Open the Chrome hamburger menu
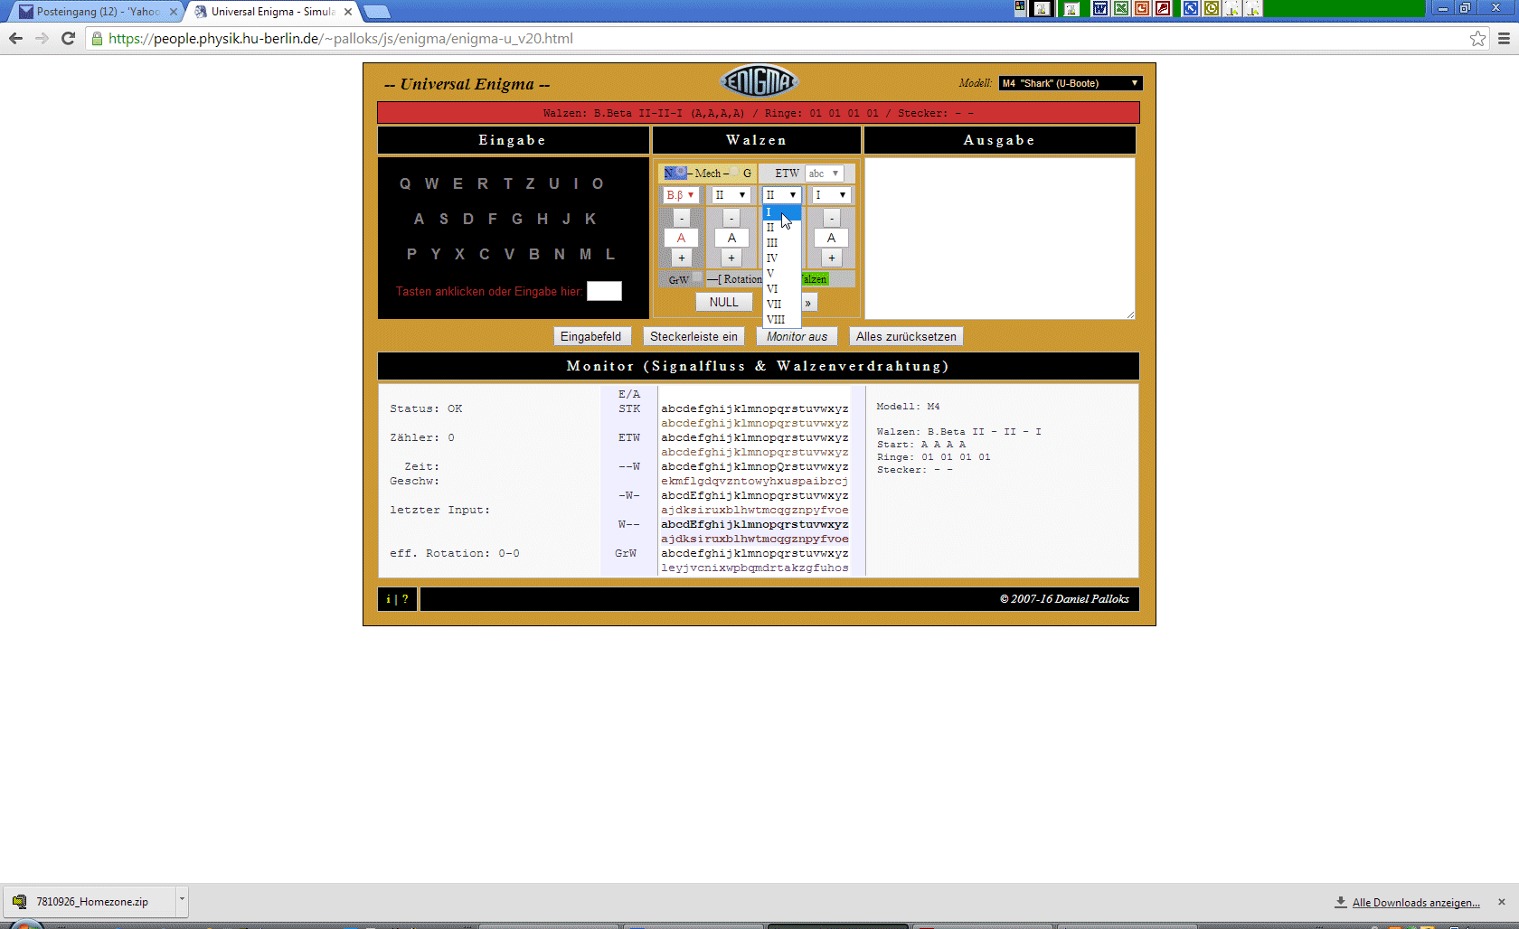This screenshot has width=1519, height=929. pyautogui.click(x=1504, y=38)
